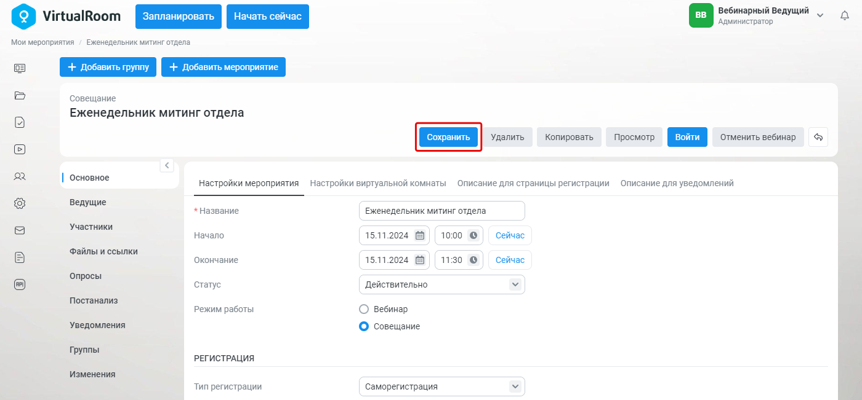Image resolution: width=862 pixels, height=400 pixels.
Task: Open Файлы и ссылки section
Action: click(103, 251)
